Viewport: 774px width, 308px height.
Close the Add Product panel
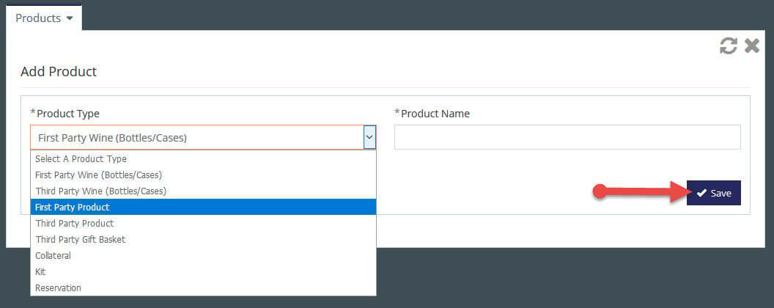[752, 46]
